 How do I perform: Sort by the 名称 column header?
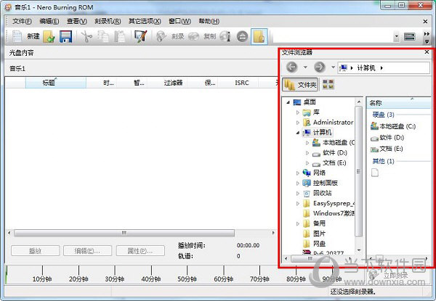pyautogui.click(x=399, y=103)
